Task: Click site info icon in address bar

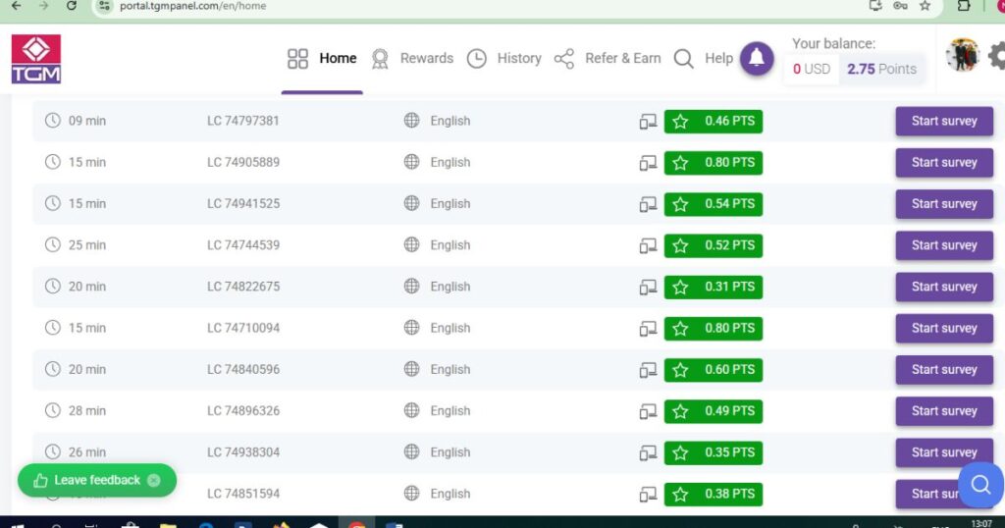Action: coord(106,6)
